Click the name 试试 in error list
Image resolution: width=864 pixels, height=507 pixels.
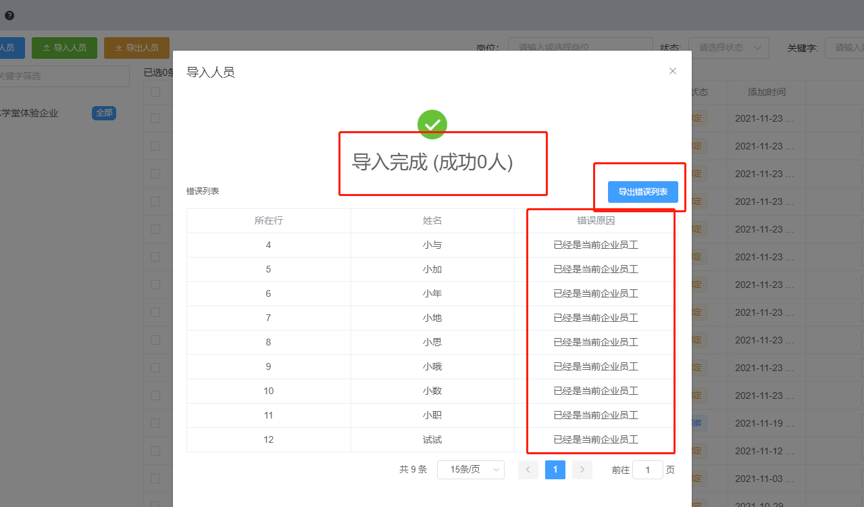point(432,439)
